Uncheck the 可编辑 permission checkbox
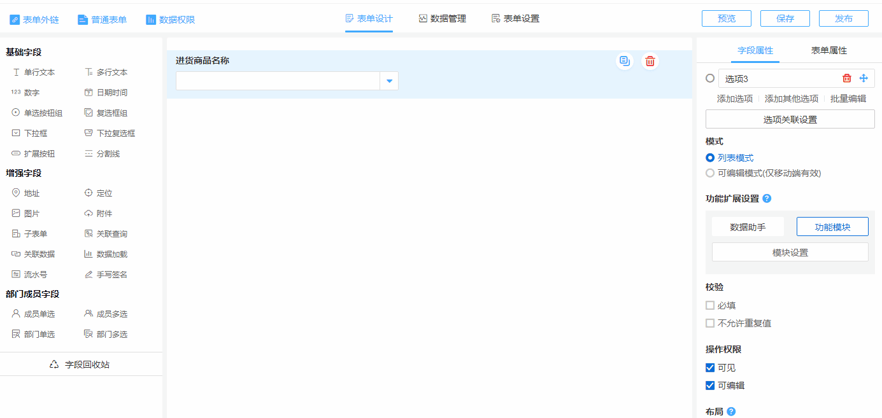This screenshot has width=882, height=418. 710,386
